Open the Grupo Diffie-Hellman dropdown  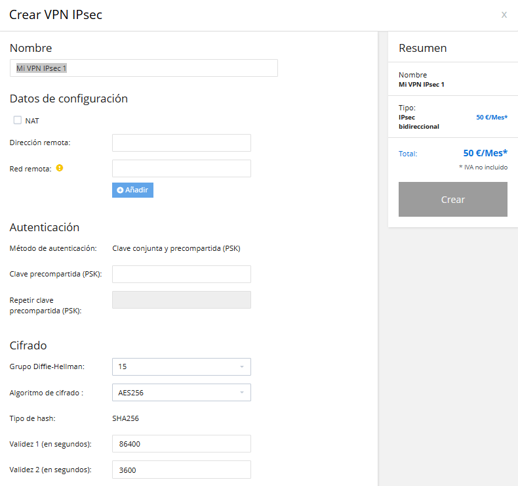point(182,366)
